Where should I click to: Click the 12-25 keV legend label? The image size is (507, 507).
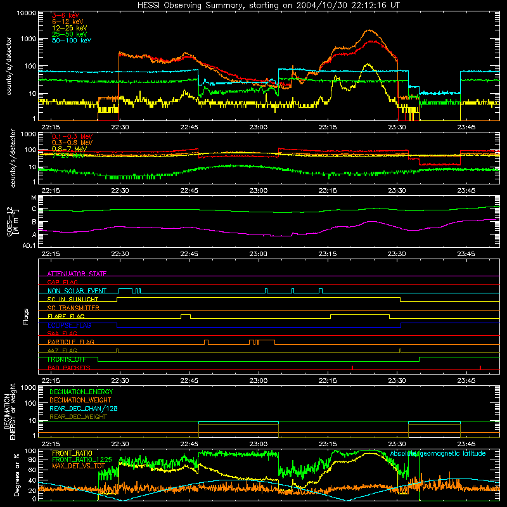(70, 28)
